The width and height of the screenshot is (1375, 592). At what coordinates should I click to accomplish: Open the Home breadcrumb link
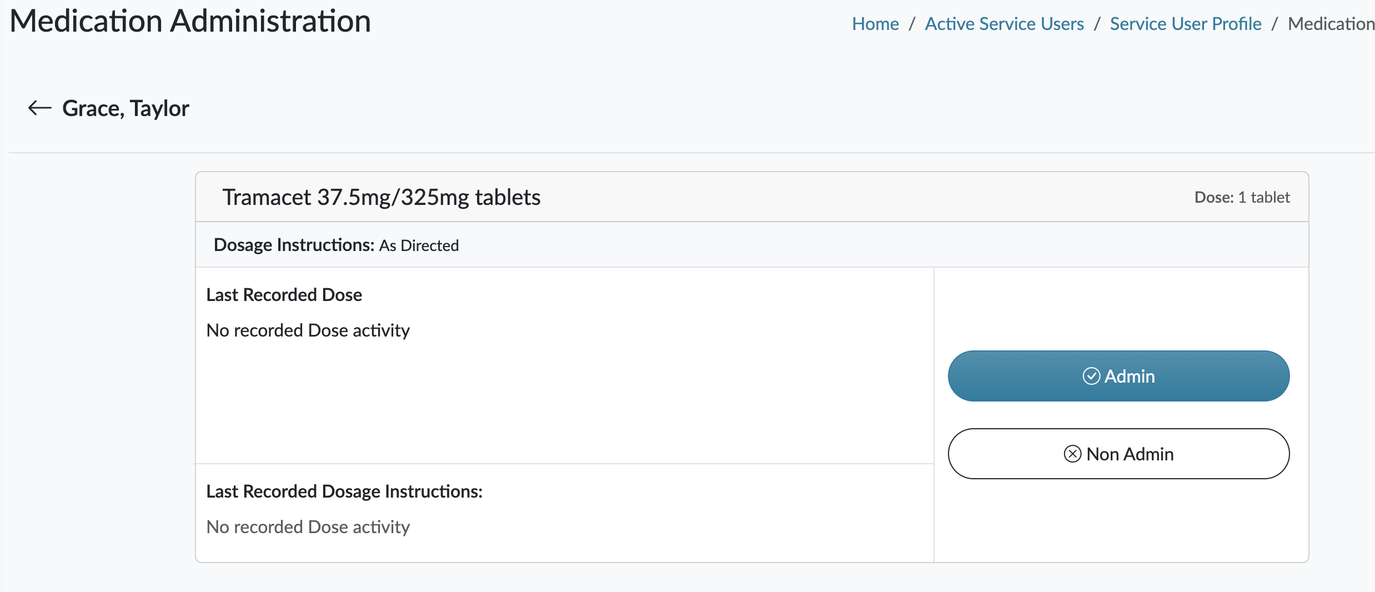click(875, 24)
